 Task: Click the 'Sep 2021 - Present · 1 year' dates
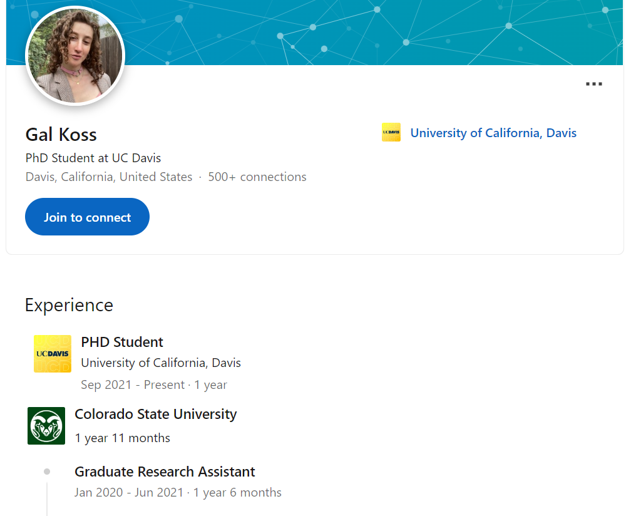tap(154, 384)
